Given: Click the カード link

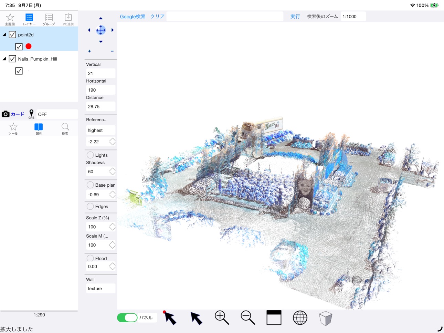Looking at the screenshot, I should coord(18,114).
